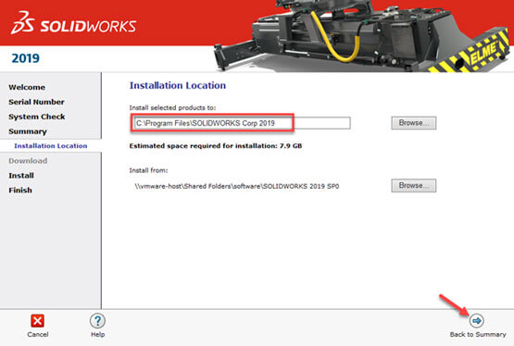Viewport: 514px width, 346px height.
Task: Open the System Check step
Action: click(x=37, y=117)
